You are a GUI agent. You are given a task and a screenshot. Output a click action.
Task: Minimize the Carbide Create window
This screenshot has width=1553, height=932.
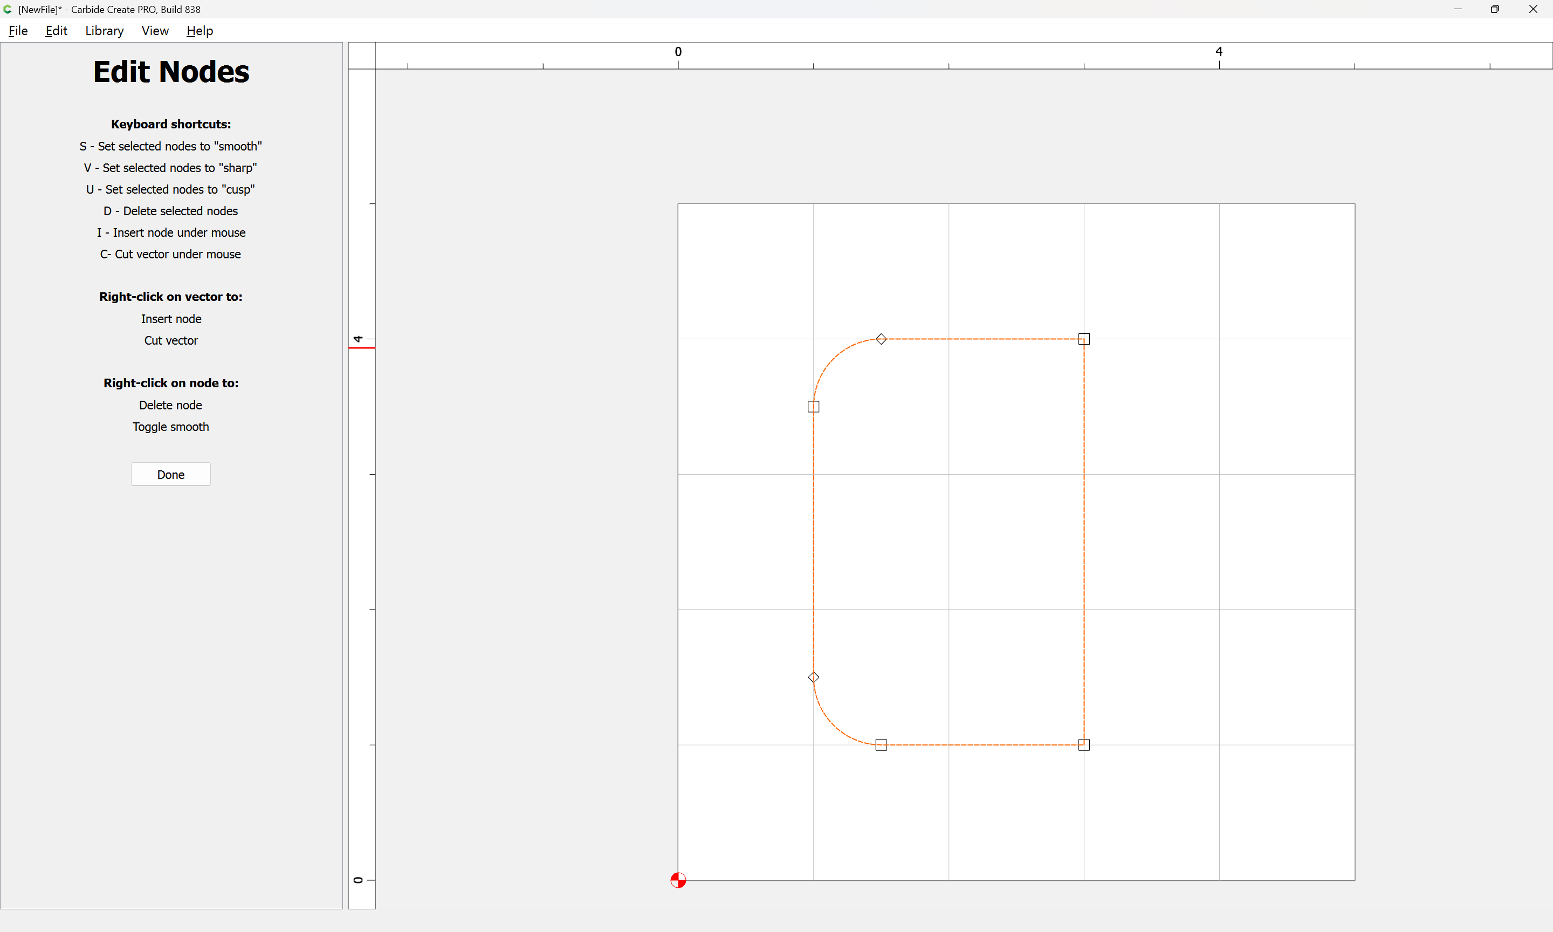click(1457, 9)
